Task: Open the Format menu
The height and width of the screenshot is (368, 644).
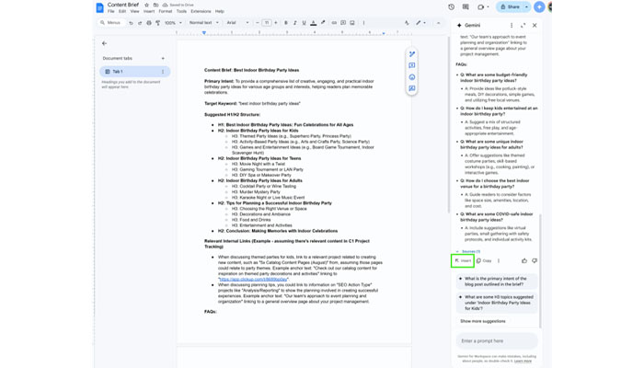Action: pos(166,11)
